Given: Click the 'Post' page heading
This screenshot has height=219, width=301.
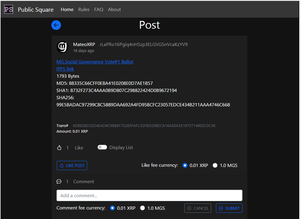Looking at the screenshot, I should [x=149, y=25].
